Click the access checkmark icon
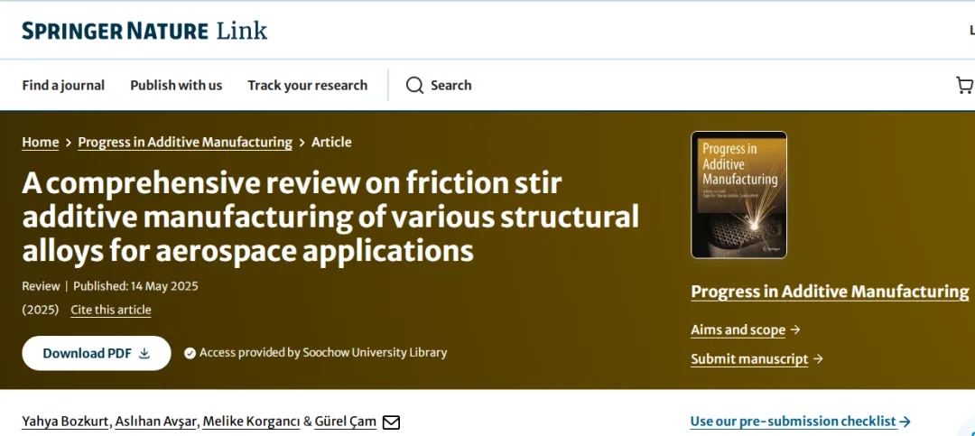The height and width of the screenshot is (436, 975). coord(190,353)
